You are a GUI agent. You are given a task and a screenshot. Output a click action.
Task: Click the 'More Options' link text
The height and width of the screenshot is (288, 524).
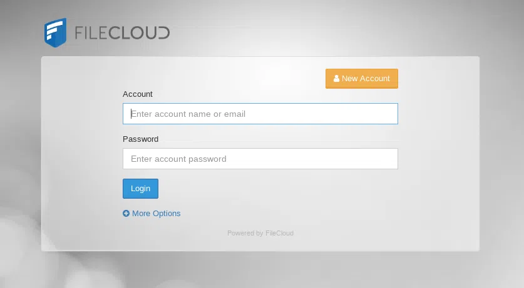pos(157,214)
